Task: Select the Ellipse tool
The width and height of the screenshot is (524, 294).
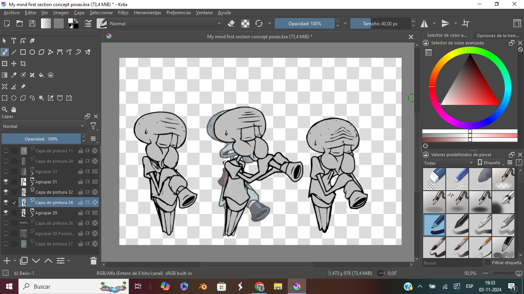Action: [32, 52]
